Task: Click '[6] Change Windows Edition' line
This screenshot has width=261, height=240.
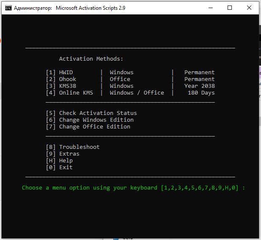Action: coord(90,120)
